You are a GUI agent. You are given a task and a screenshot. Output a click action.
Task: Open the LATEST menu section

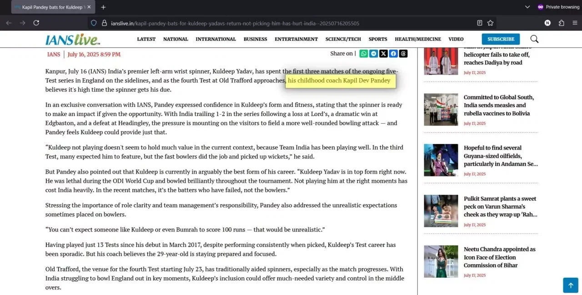click(146, 39)
